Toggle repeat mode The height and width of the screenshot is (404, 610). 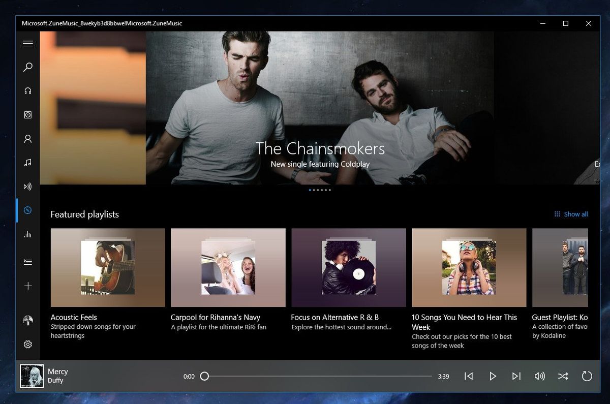coord(587,376)
